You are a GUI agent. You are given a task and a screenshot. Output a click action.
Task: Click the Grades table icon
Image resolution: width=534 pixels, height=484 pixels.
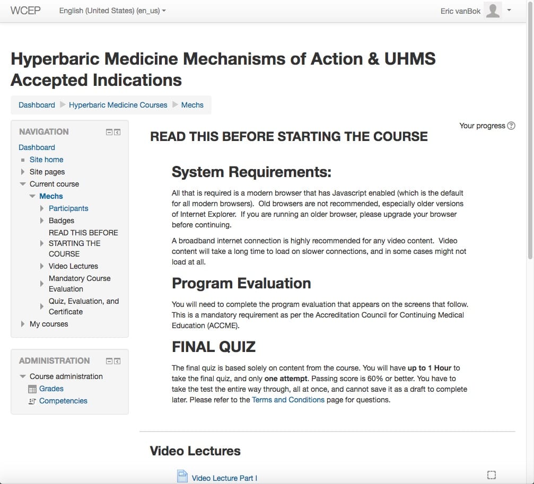[x=32, y=389]
